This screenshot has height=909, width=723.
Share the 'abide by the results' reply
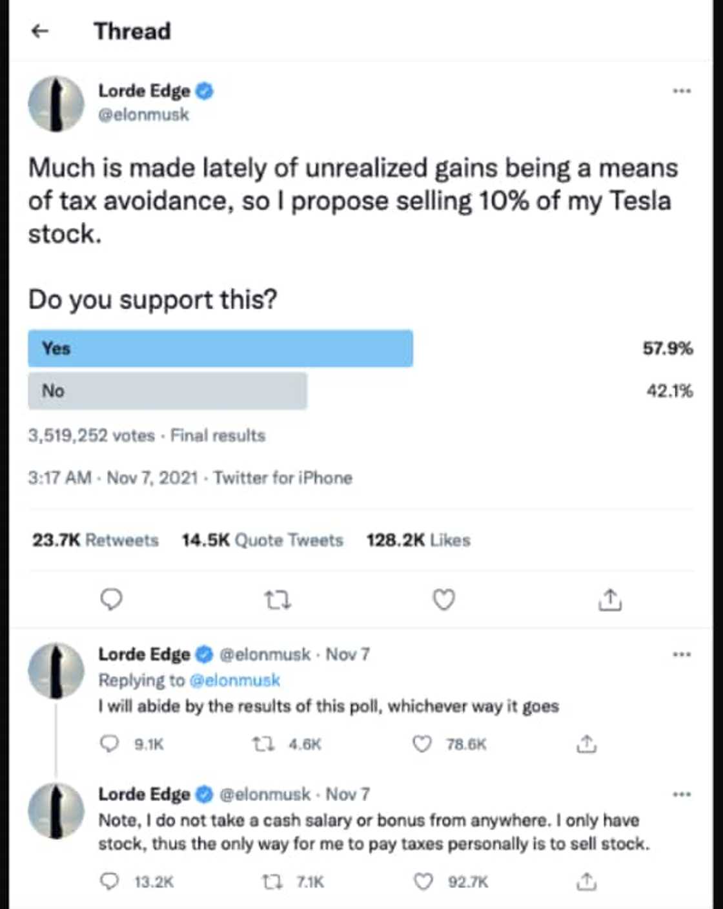click(x=586, y=744)
